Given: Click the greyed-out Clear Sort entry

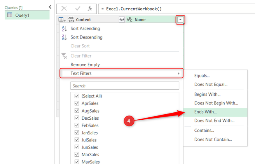Looking at the screenshot, I should 80,46.
